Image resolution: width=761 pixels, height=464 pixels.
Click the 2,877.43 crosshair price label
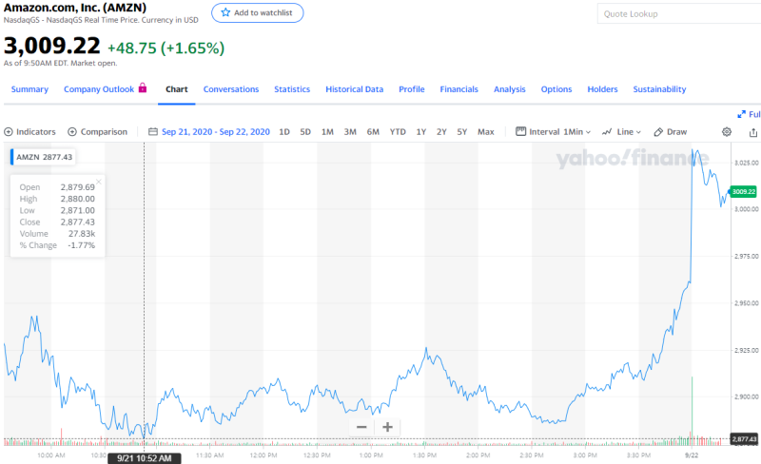(744, 438)
